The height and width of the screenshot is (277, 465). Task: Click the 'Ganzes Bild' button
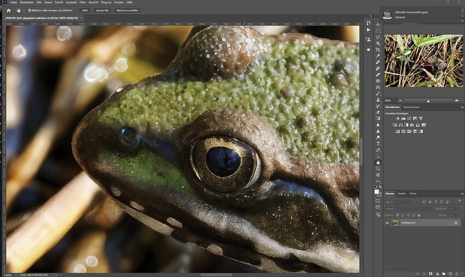[102, 10]
